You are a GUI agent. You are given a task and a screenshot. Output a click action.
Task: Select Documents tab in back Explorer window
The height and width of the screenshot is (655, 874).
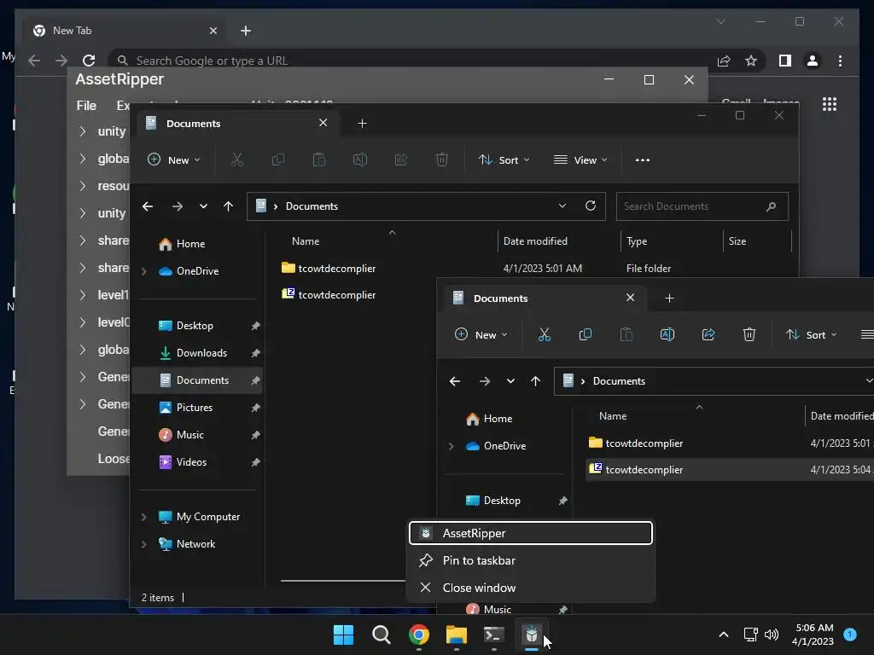pyautogui.click(x=237, y=123)
